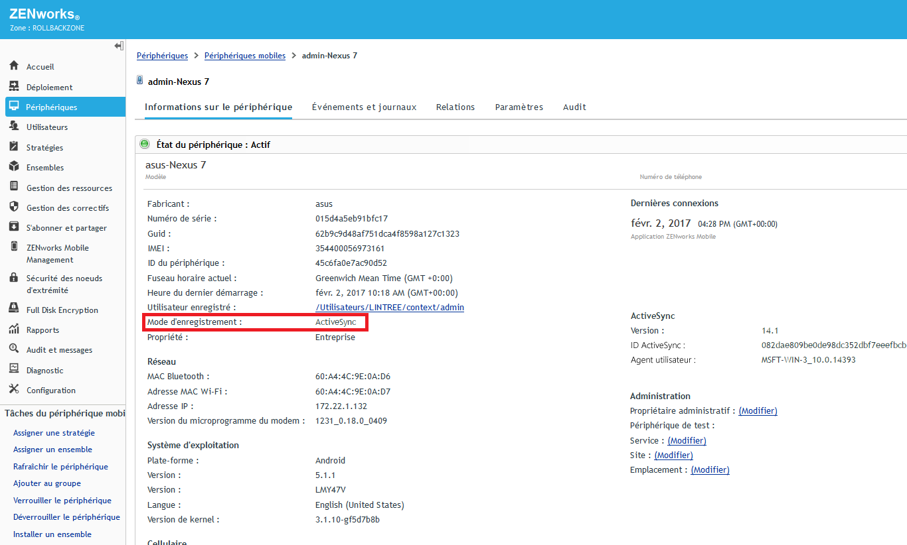Click the ActiveSync version 14.1

click(770, 331)
